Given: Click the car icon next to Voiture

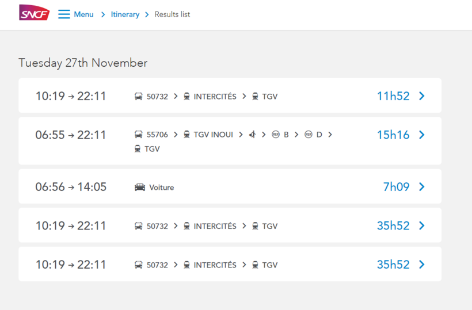Looking at the screenshot, I should pyautogui.click(x=140, y=187).
